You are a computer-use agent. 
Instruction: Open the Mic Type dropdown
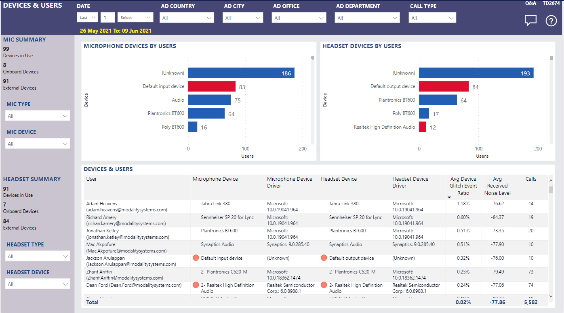coord(38,116)
